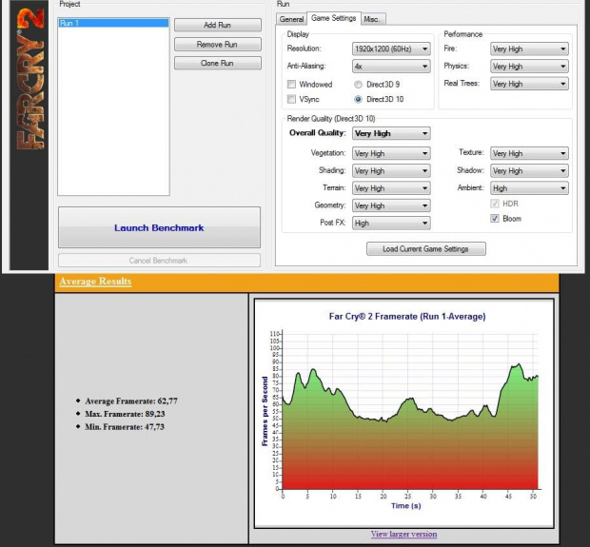Screen dimensions: 590x547
Task: Click the Min. Framerate: 47,73 text
Action: 125,427
